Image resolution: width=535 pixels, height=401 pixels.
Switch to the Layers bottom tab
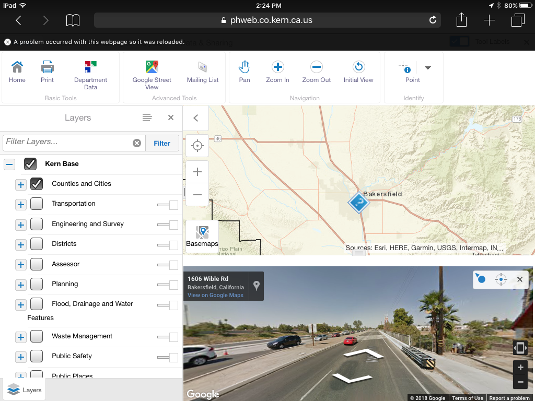25,390
